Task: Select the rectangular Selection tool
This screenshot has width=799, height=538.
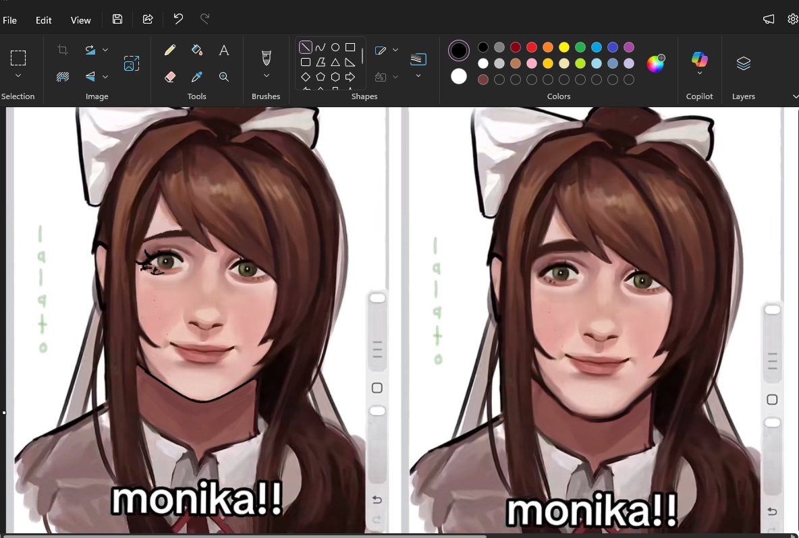Action: coord(18,58)
